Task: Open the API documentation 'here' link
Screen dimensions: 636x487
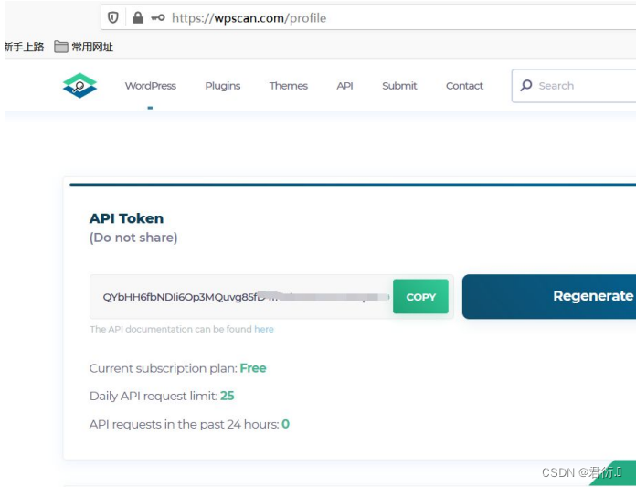Action: pos(264,329)
